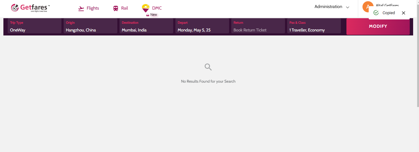Click the Flights airplane icon
This screenshot has width=419, height=152.
[x=81, y=9]
